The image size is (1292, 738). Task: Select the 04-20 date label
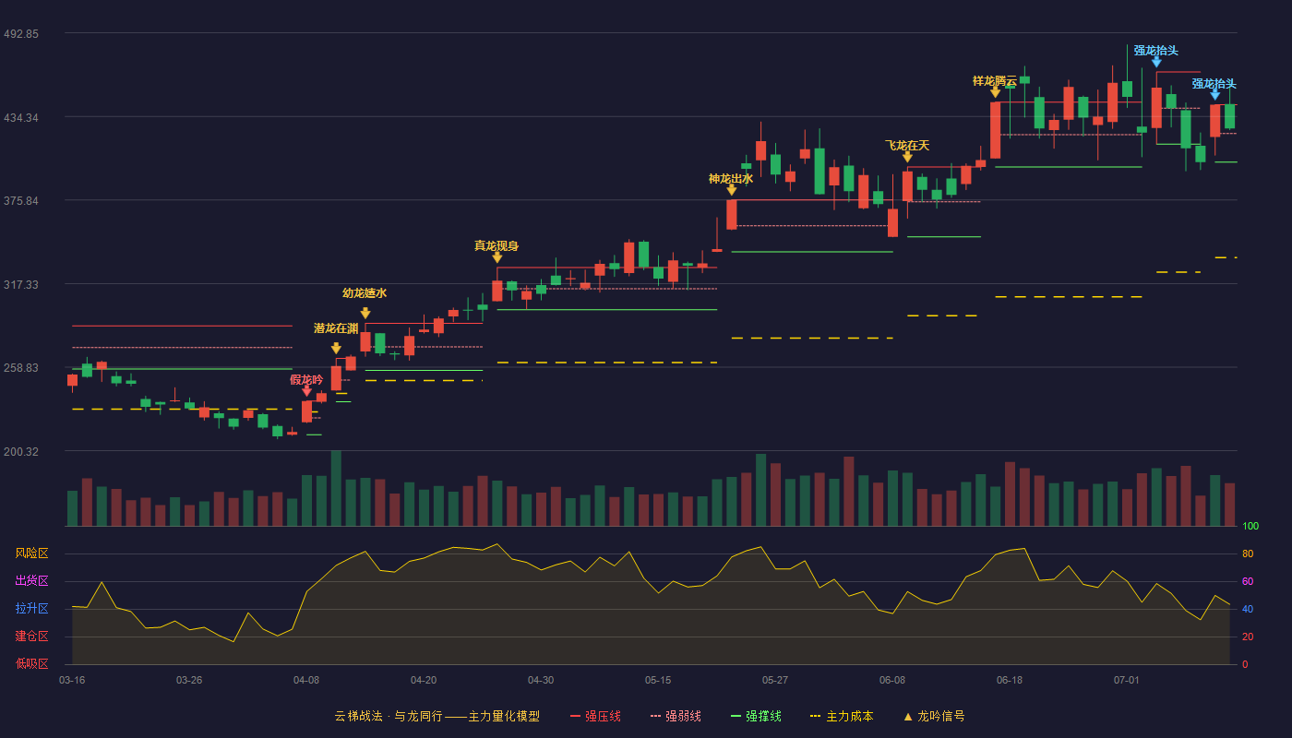424,680
